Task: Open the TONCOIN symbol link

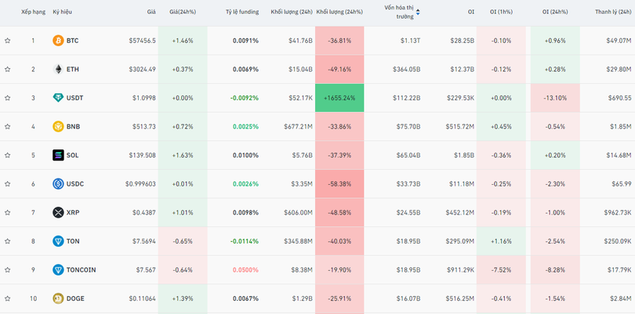Action: [x=81, y=270]
